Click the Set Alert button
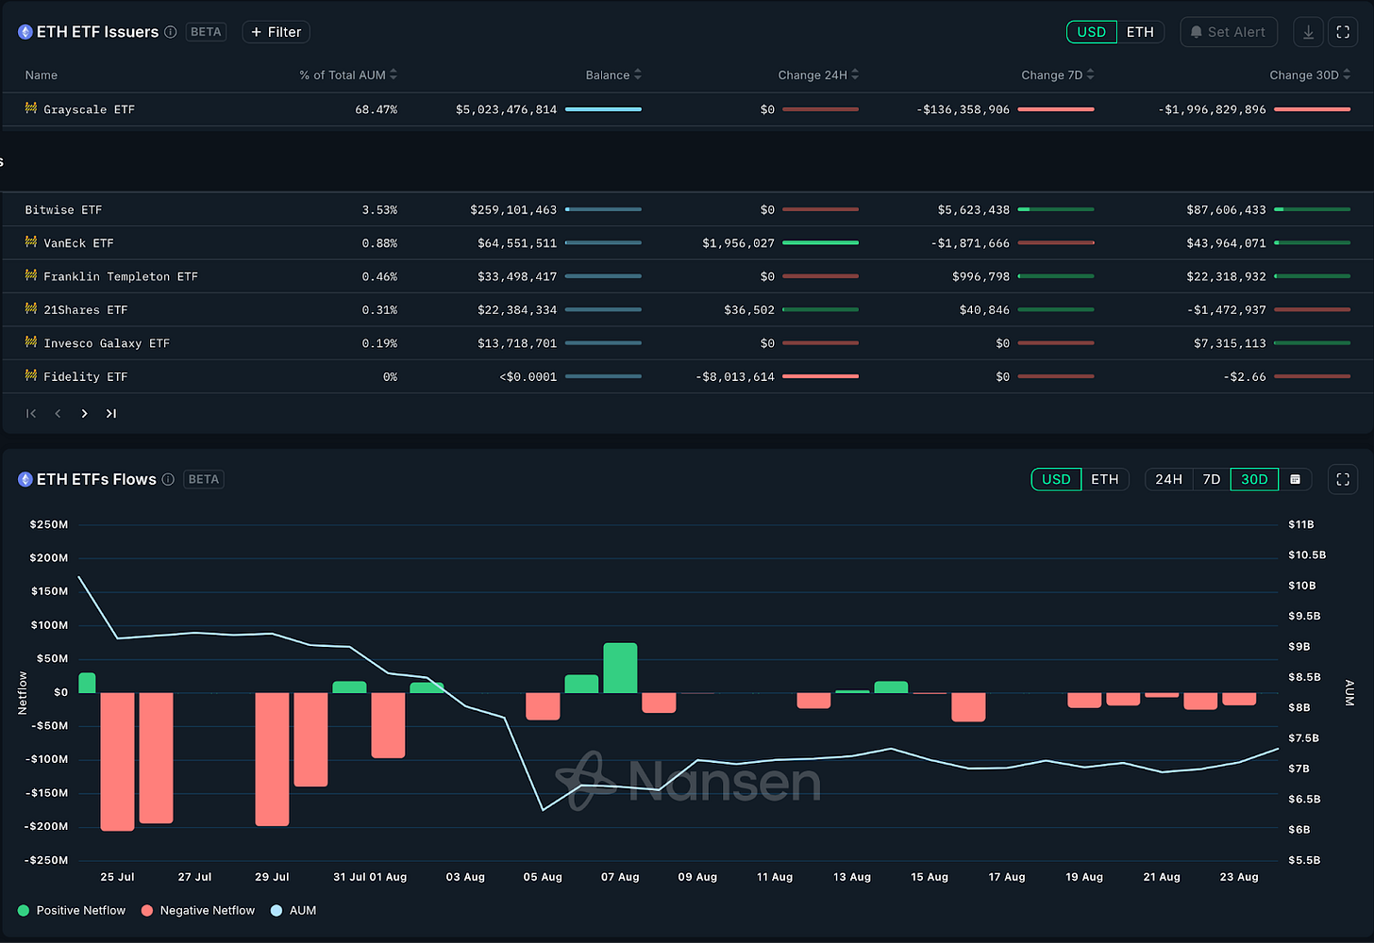The height and width of the screenshot is (943, 1374). click(1229, 32)
